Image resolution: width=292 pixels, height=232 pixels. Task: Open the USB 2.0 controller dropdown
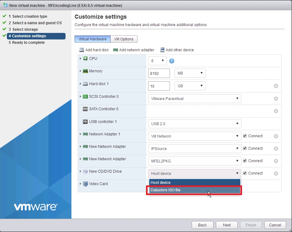pos(194,124)
